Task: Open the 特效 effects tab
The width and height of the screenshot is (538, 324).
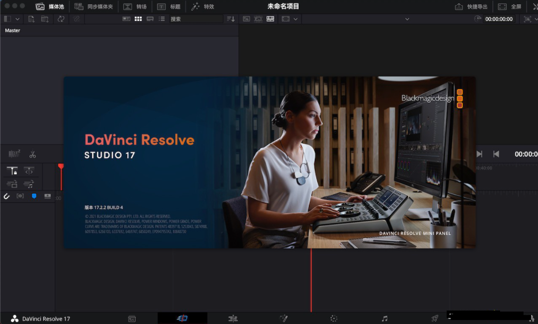Action: (203, 6)
